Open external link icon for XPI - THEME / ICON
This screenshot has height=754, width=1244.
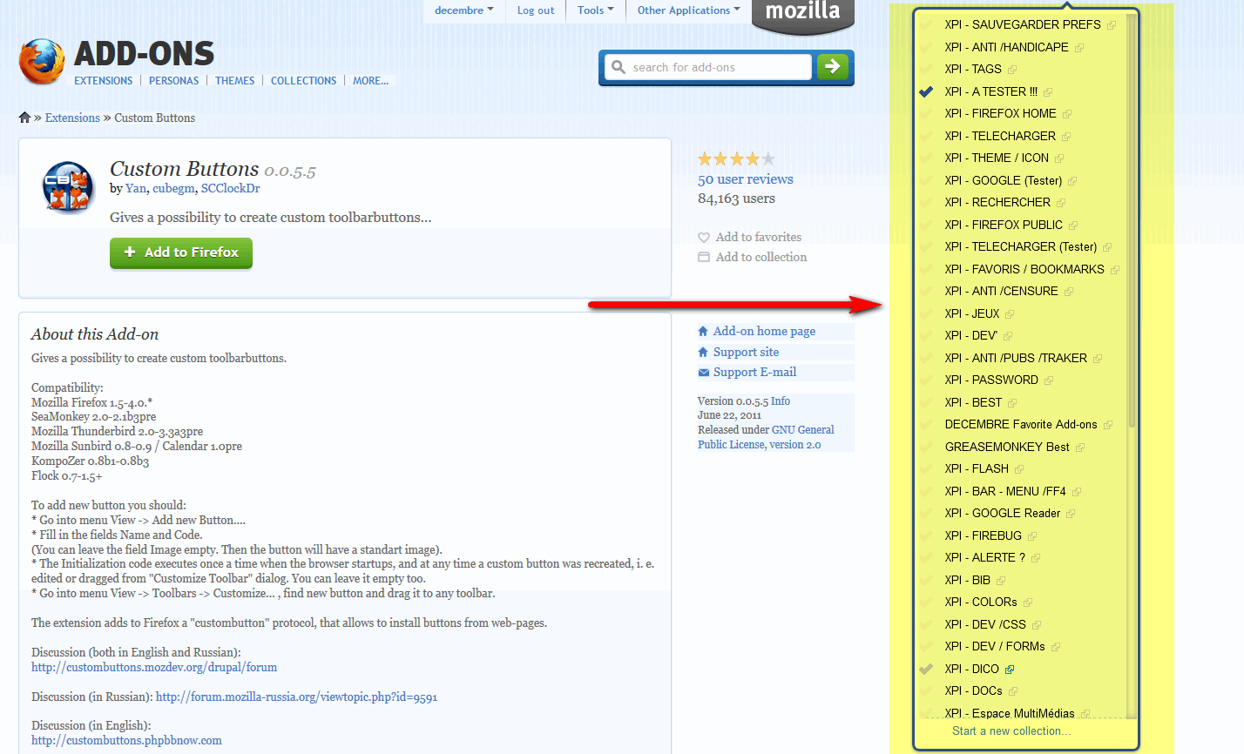[1059, 158]
